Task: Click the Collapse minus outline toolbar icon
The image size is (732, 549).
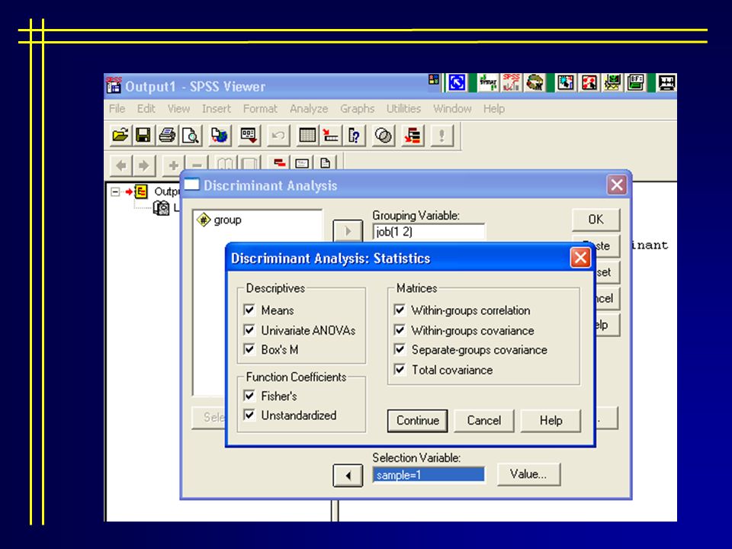Action: 197,165
